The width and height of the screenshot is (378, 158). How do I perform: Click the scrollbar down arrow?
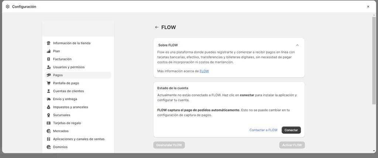click(374, 151)
